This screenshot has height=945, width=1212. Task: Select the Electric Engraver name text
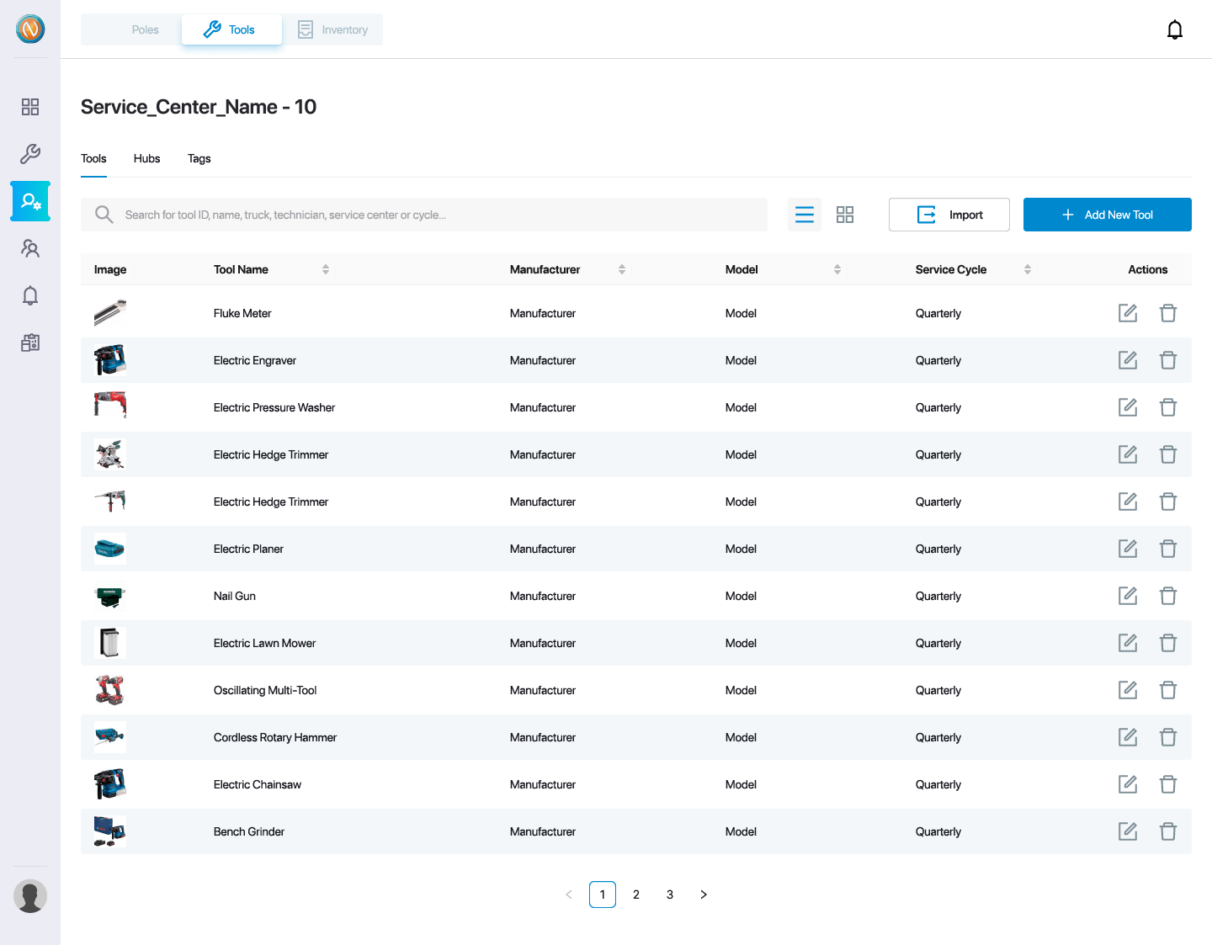[255, 360]
